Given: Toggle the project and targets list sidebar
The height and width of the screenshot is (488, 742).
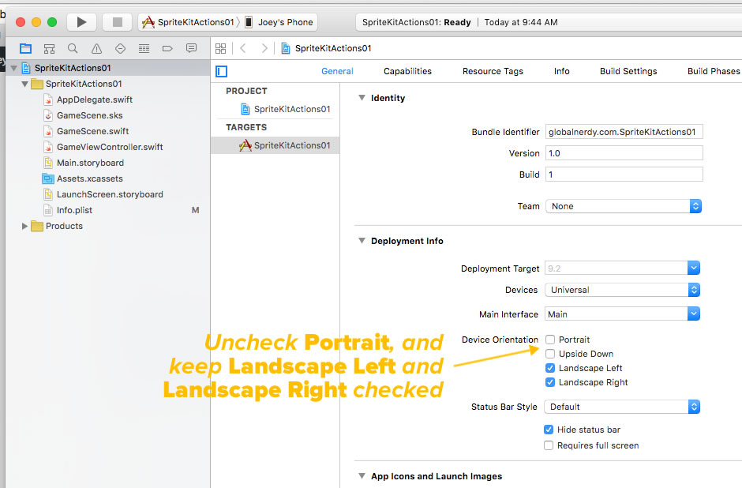Looking at the screenshot, I should [222, 72].
